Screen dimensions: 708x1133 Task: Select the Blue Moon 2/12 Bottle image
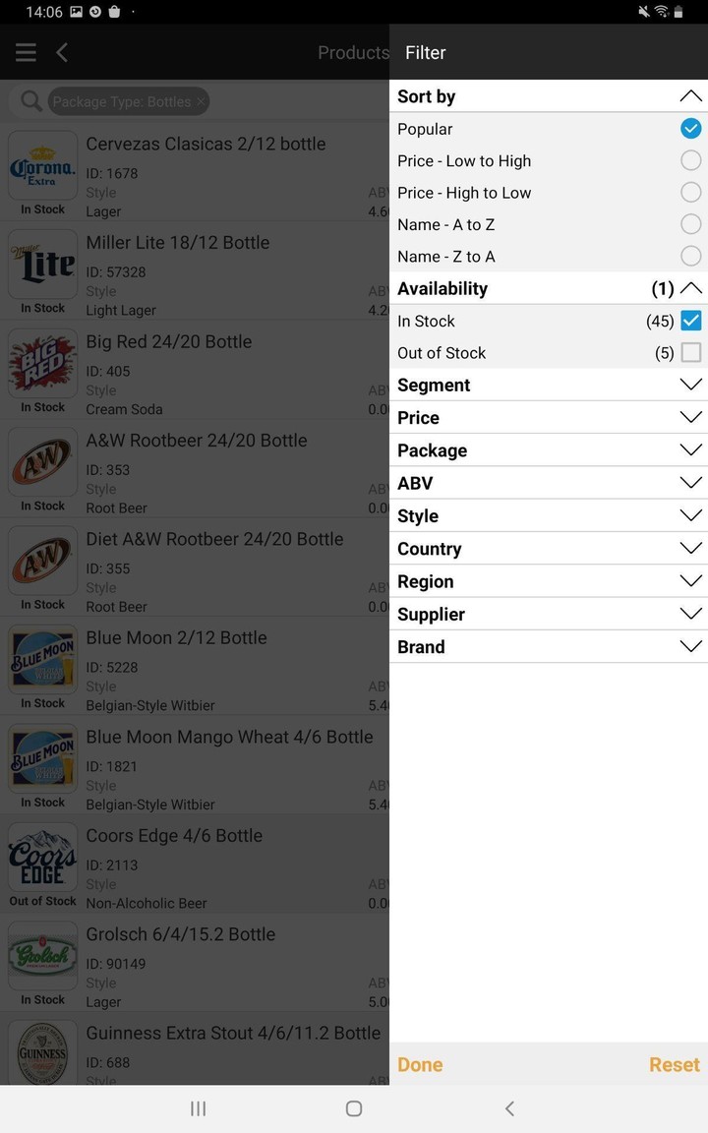pyautogui.click(x=42, y=659)
